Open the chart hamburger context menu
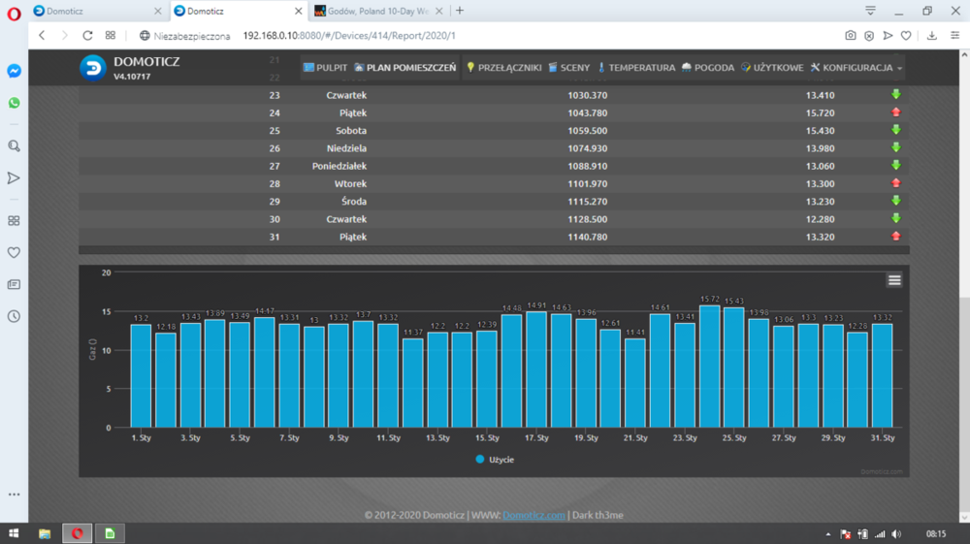 (x=894, y=280)
